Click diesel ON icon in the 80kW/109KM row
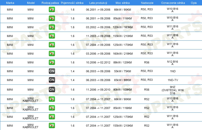 tap(52, 89)
